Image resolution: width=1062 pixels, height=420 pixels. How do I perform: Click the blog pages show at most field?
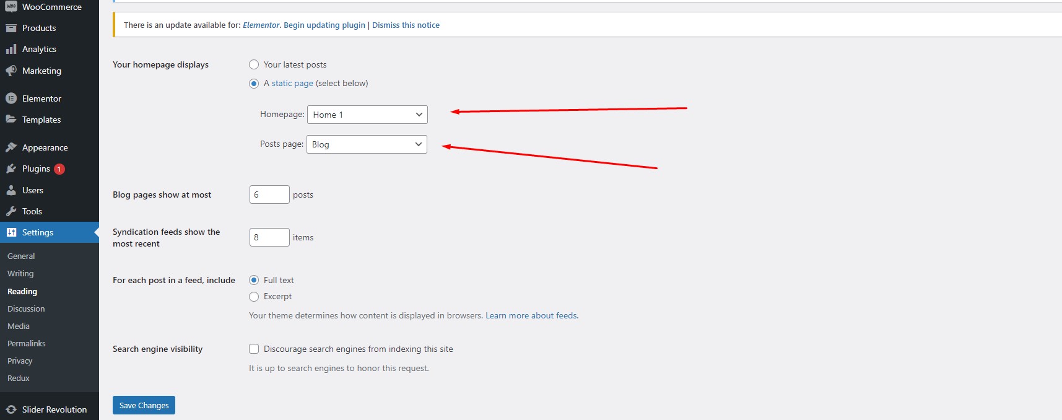tap(269, 195)
